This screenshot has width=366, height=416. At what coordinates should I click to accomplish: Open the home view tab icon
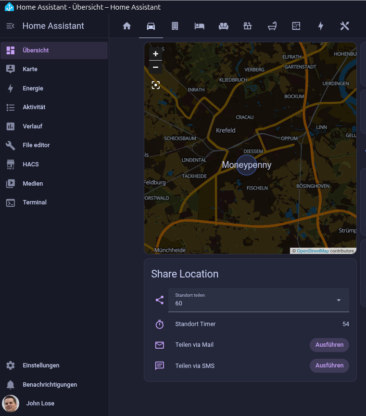click(127, 26)
